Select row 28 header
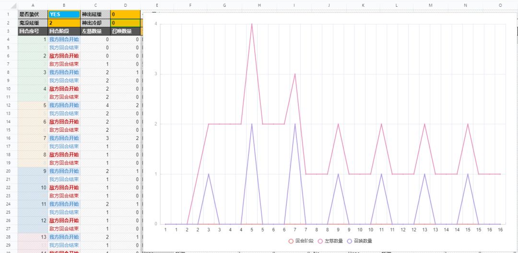The height and width of the screenshot is (253, 518). pyautogui.click(x=9, y=237)
